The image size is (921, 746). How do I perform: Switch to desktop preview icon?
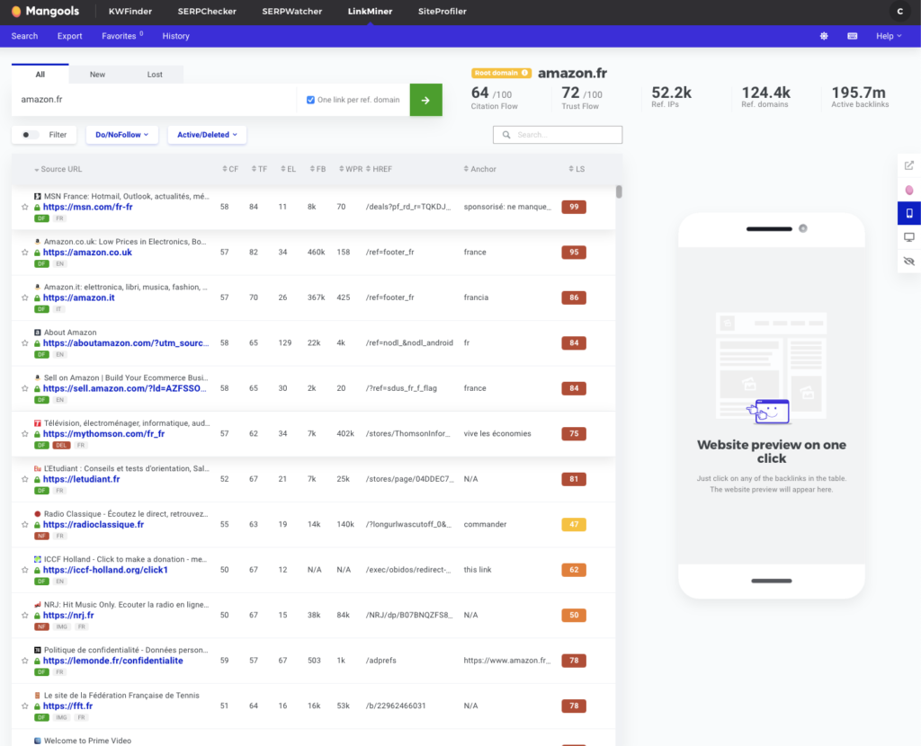point(909,237)
